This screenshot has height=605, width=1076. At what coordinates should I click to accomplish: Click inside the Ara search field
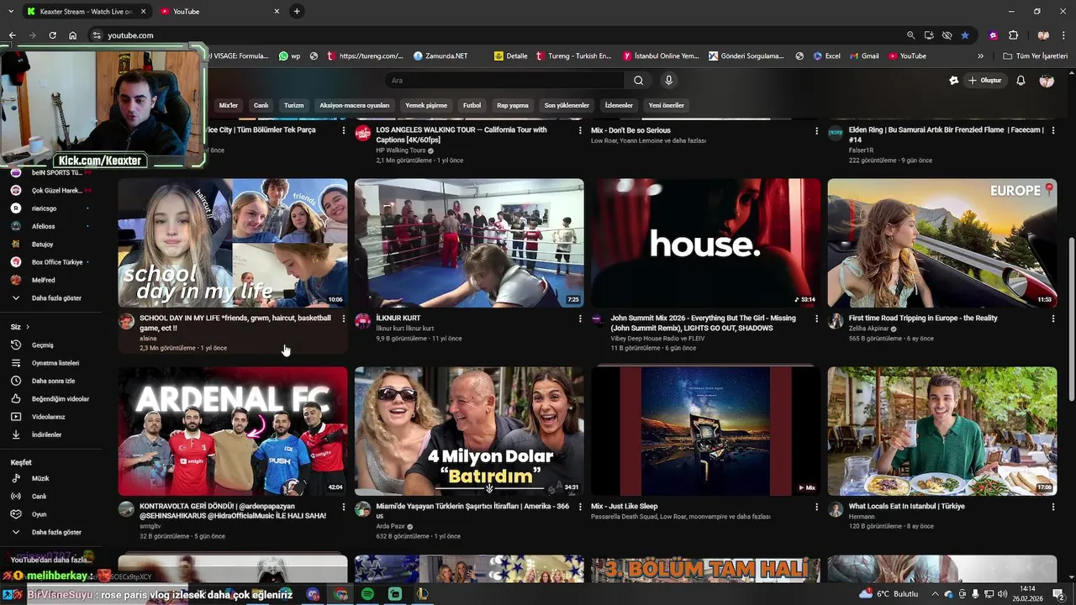point(504,81)
